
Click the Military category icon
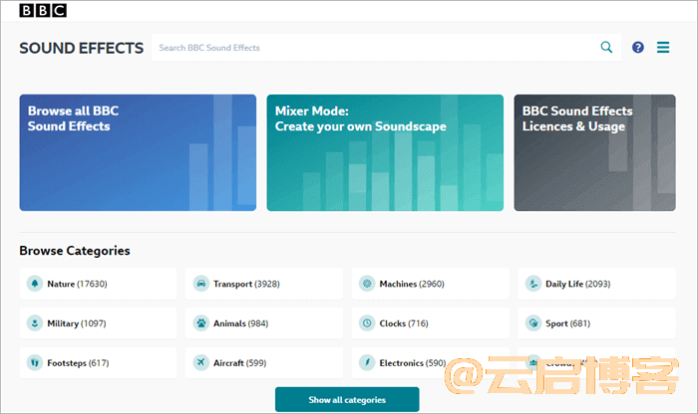click(35, 322)
